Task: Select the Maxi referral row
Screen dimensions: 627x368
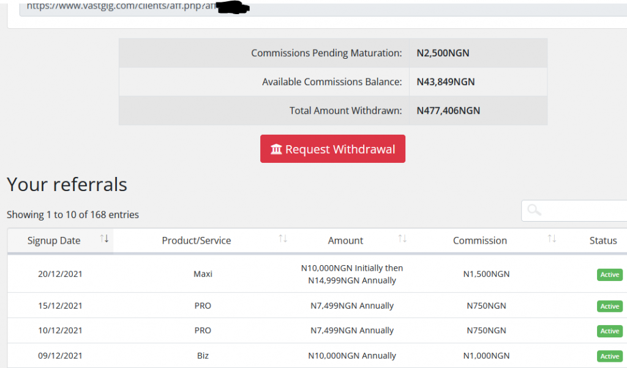Action: pyautogui.click(x=203, y=274)
